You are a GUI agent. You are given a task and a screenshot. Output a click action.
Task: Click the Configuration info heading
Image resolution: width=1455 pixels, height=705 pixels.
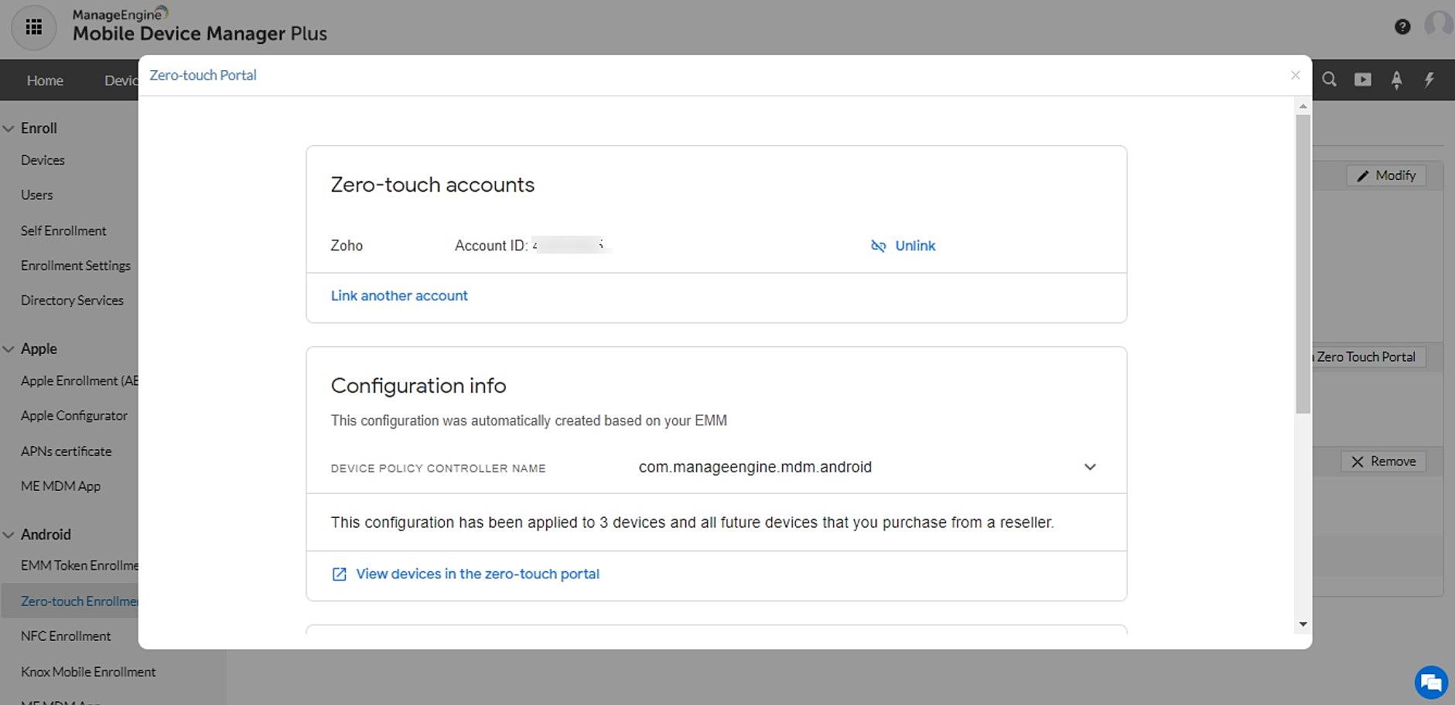coord(418,386)
